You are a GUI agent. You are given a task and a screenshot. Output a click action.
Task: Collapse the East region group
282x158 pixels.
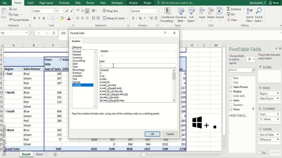tap(6, 74)
